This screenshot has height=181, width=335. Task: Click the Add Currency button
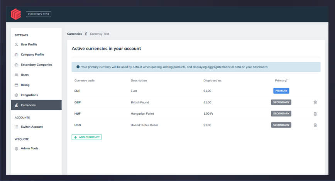(x=86, y=137)
